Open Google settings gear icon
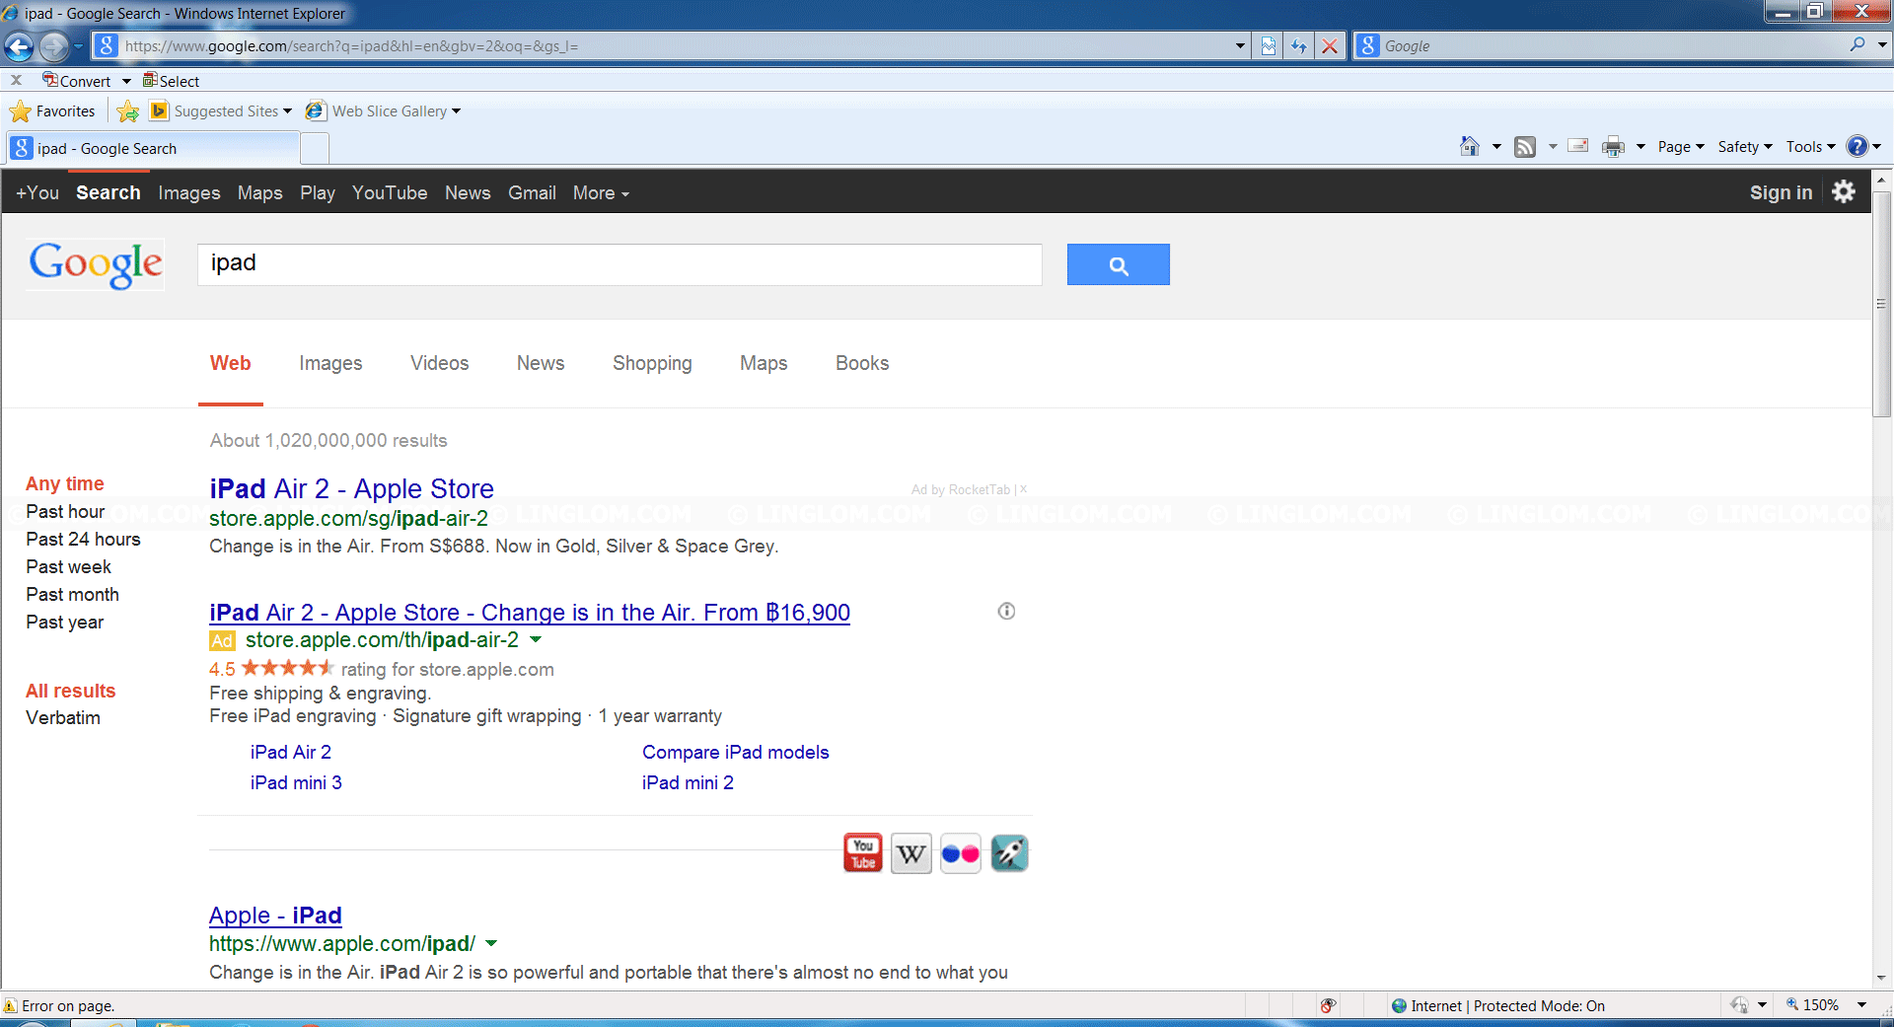 click(x=1844, y=191)
